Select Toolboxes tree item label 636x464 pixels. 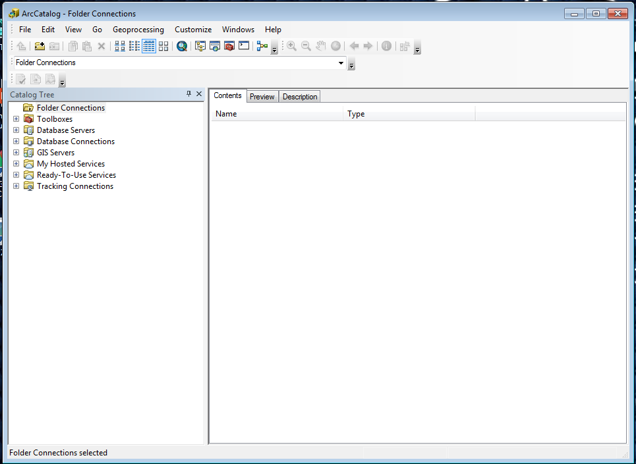pyautogui.click(x=55, y=119)
